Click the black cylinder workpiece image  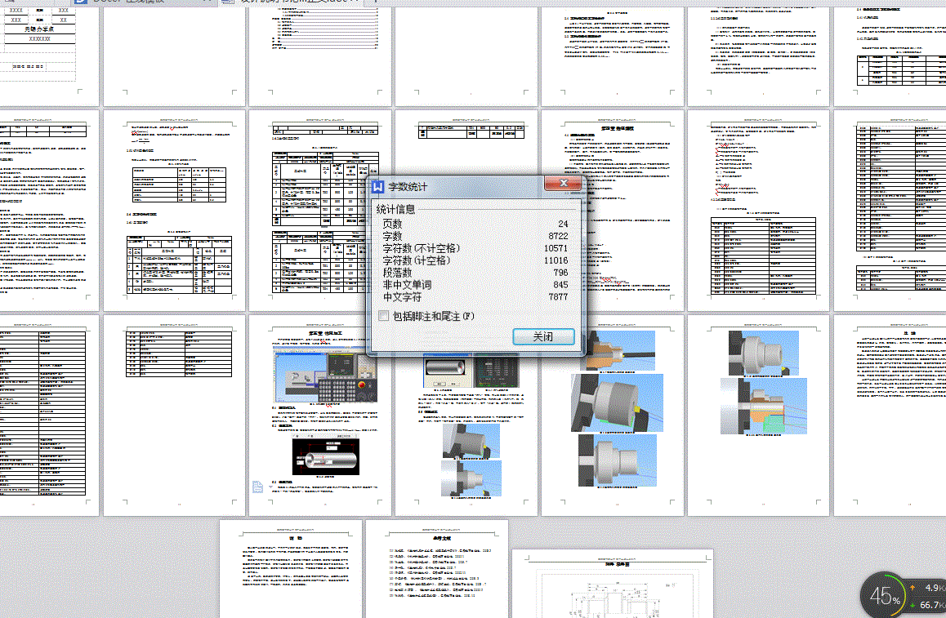point(326,456)
